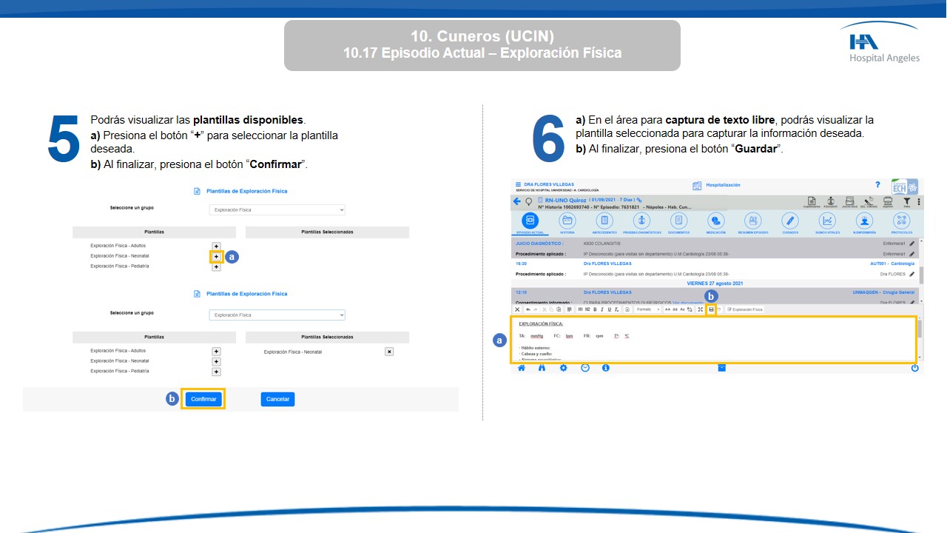Open the Episodio Actual tab
The image size is (947, 533).
530,221
